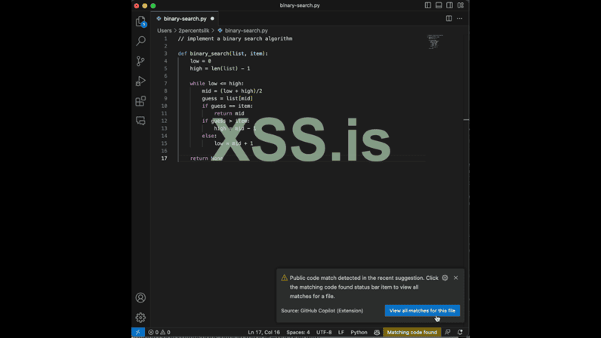Open notification settings gear icon
This screenshot has height=338, width=601.
click(x=445, y=278)
